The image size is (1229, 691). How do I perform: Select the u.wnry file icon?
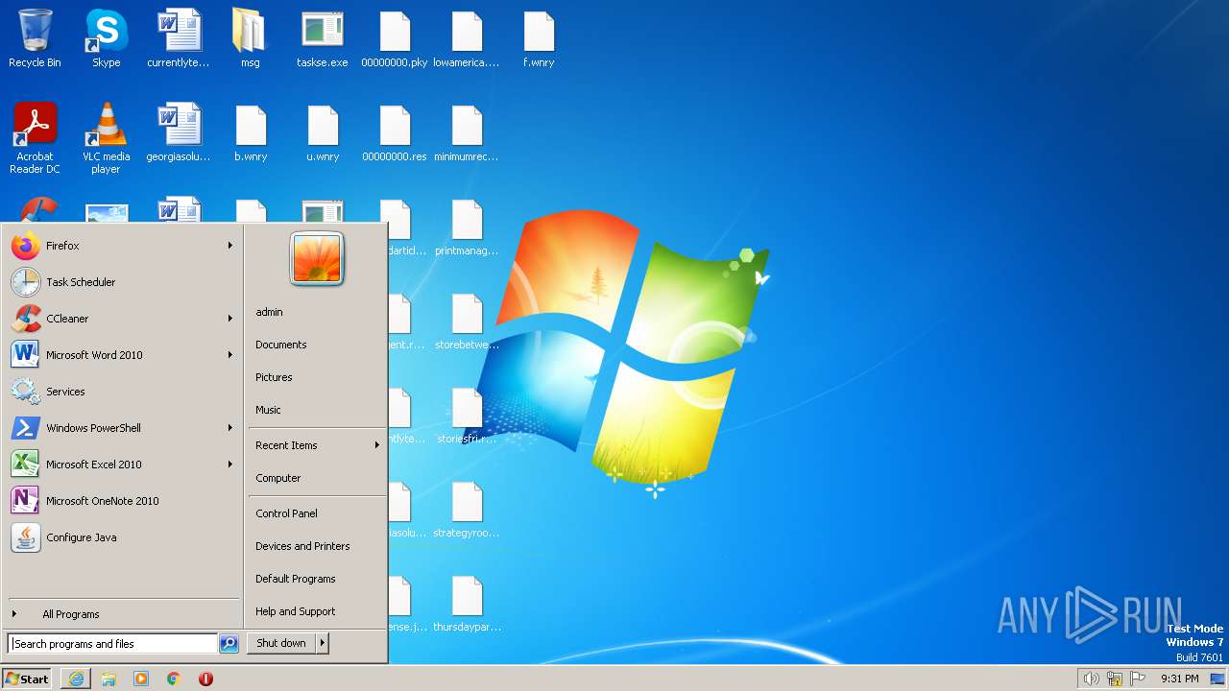point(323,133)
